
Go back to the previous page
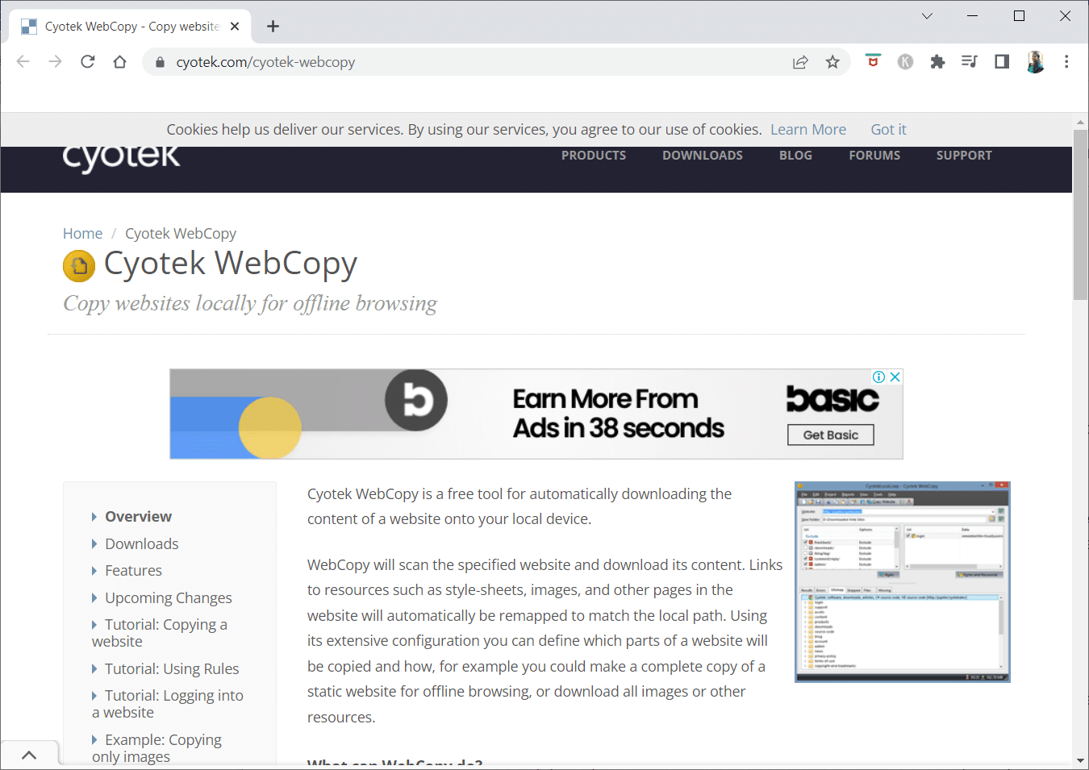click(23, 62)
